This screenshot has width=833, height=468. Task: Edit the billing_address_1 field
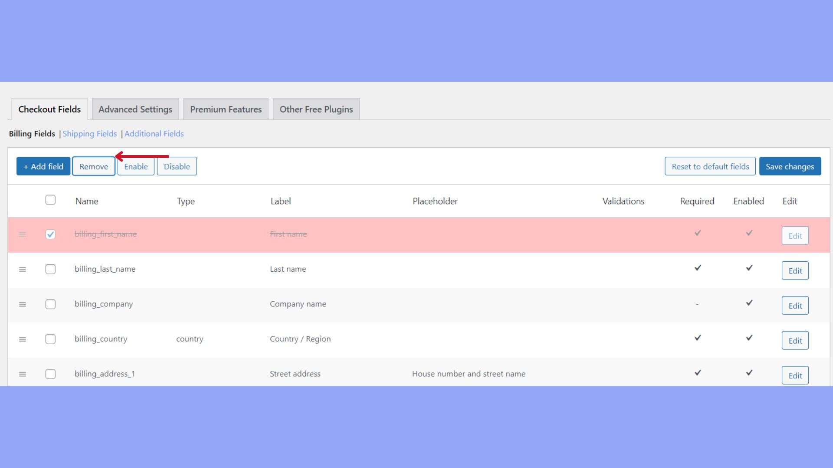coord(795,375)
